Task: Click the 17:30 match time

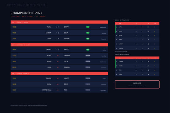Action: (14, 56)
